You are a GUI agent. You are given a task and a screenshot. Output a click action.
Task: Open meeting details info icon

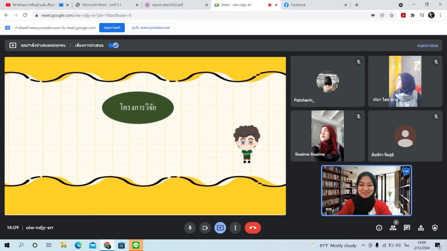click(x=379, y=228)
